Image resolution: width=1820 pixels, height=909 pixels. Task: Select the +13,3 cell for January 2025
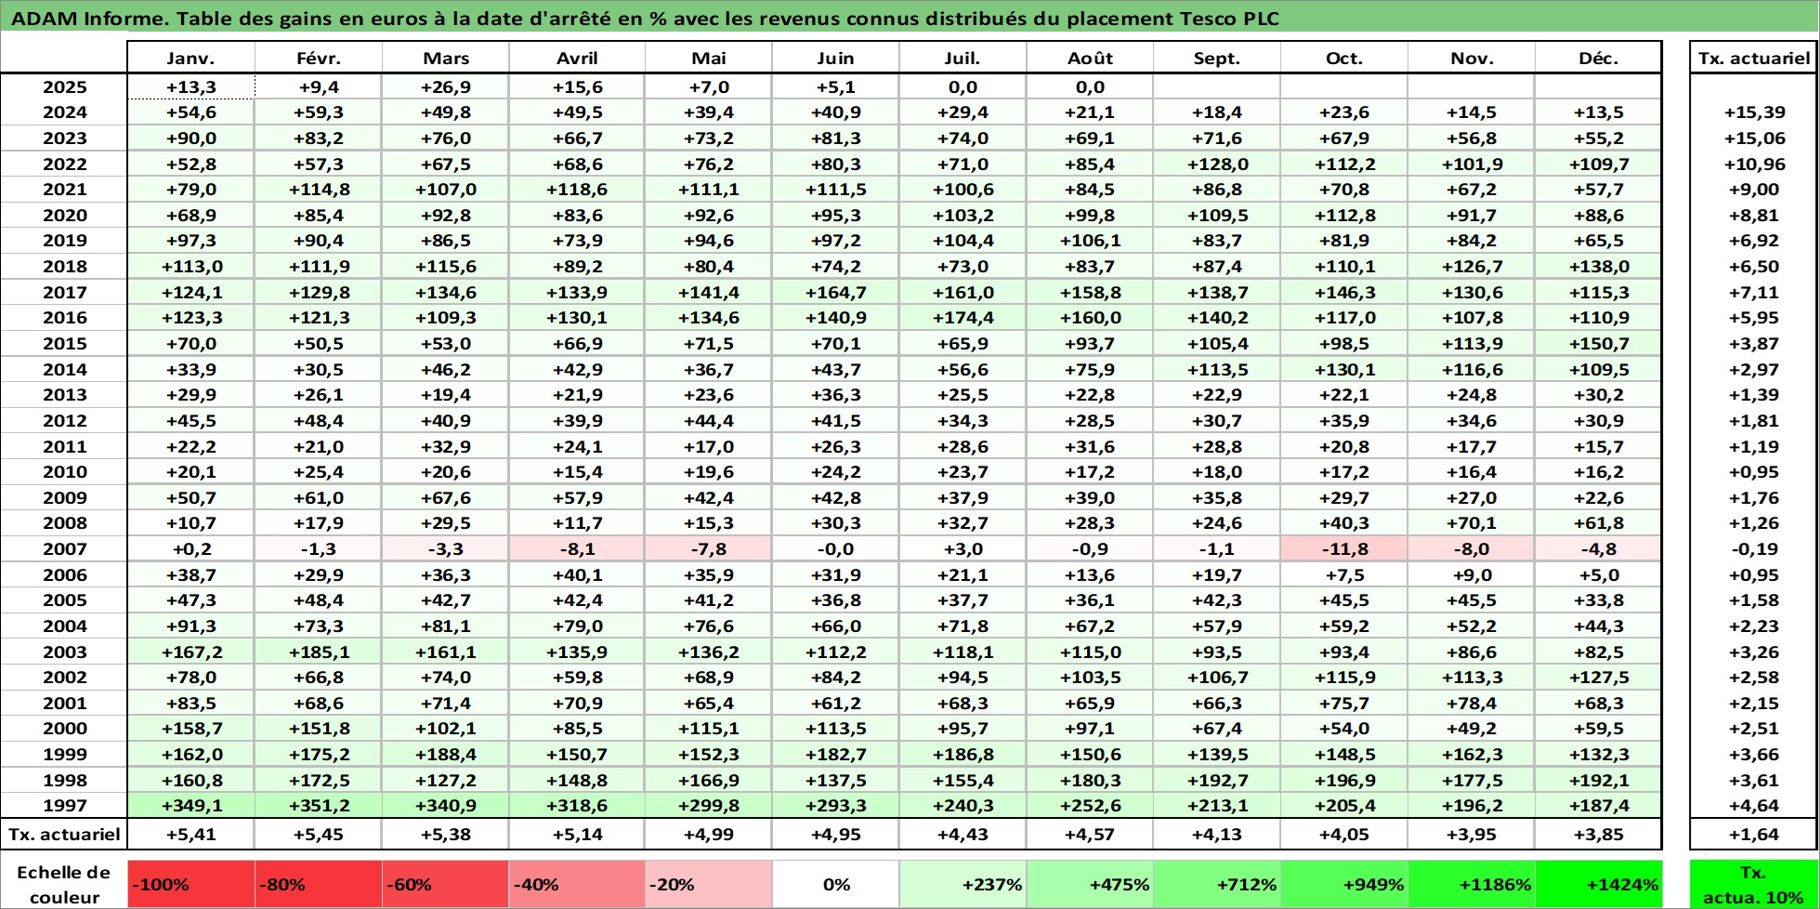click(x=190, y=87)
